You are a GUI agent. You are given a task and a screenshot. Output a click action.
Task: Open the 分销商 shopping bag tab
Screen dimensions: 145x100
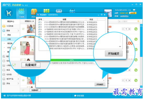coord(22,13)
